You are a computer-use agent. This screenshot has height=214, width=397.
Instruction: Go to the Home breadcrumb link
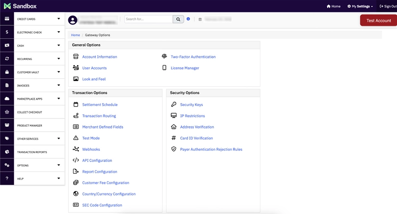click(76, 35)
